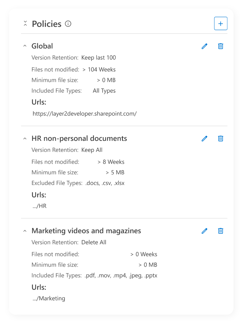Select the Marketing videos and magazines title
The width and height of the screenshot is (245, 326).
pos(86,231)
